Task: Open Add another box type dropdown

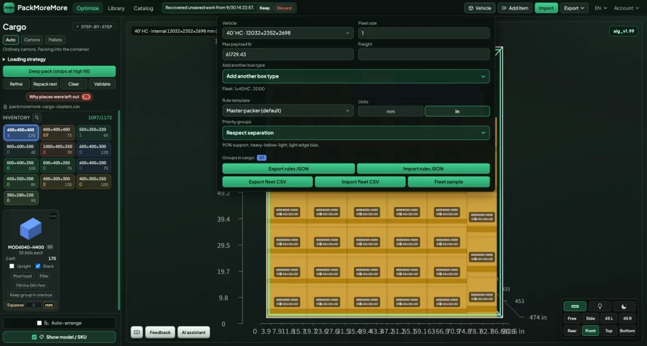Action: click(x=356, y=76)
